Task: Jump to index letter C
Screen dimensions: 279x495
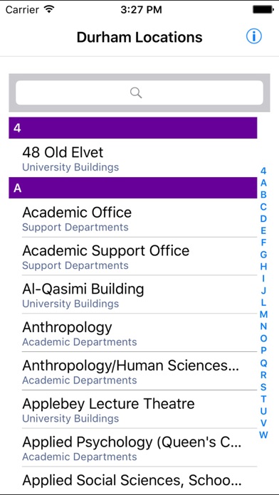Action: tap(263, 207)
